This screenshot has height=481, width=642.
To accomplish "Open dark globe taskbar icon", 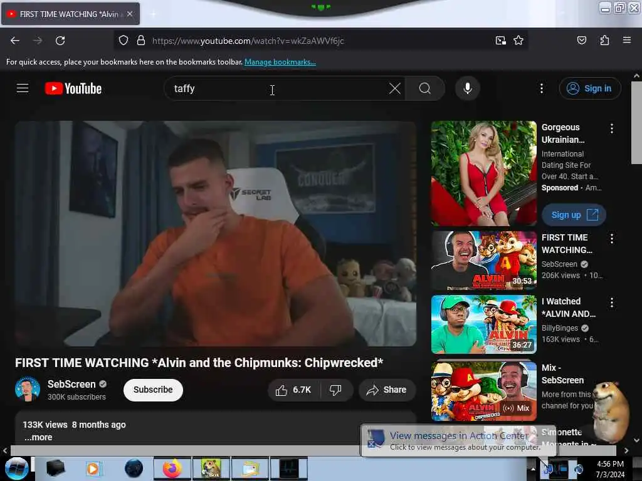I will (134, 468).
